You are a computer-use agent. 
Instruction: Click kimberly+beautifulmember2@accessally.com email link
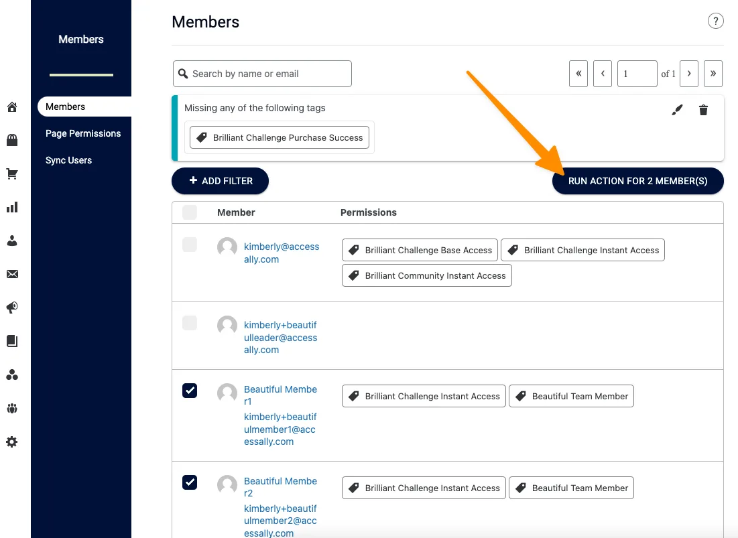click(280, 521)
